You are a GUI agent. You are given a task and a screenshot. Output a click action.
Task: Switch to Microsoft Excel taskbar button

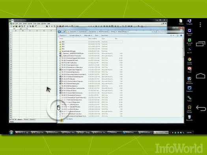point(145,133)
